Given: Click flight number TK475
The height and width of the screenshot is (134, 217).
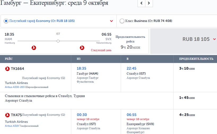Looking at the screenshot, I should [16, 115].
